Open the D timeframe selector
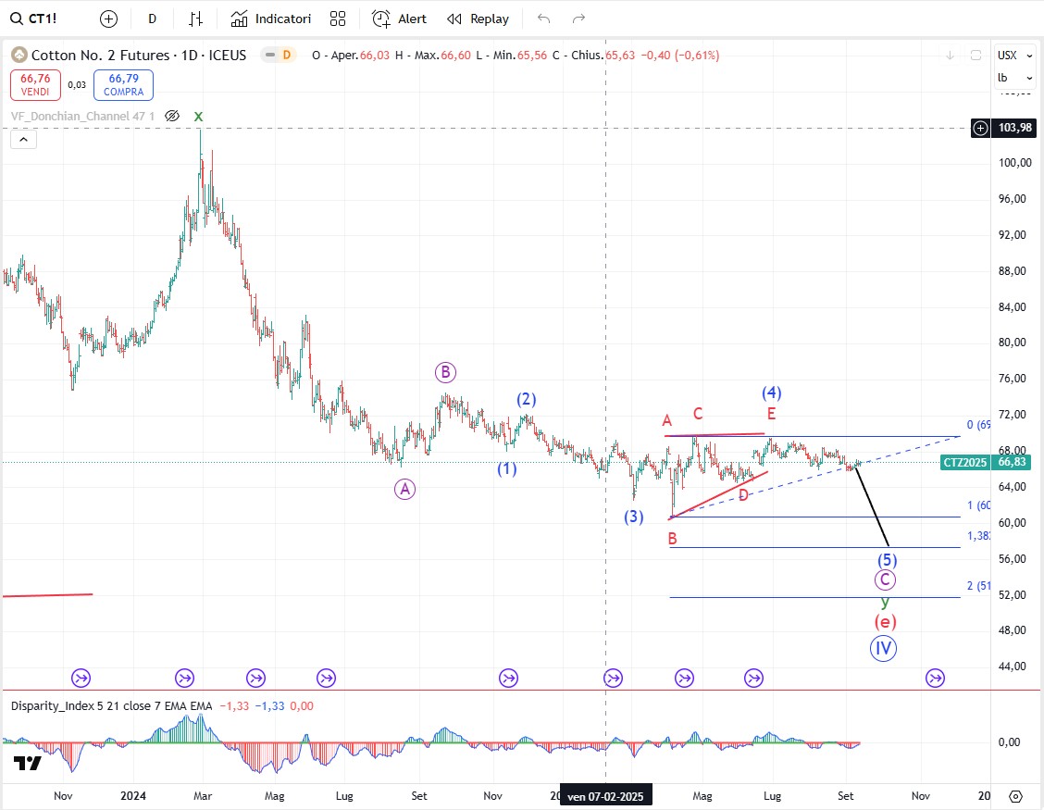 click(x=153, y=19)
